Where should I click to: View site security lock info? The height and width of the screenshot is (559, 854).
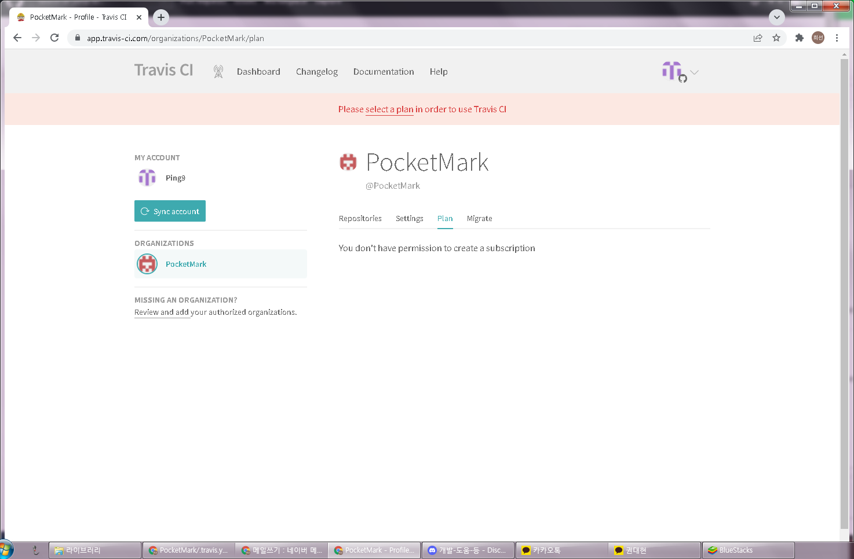tap(78, 38)
